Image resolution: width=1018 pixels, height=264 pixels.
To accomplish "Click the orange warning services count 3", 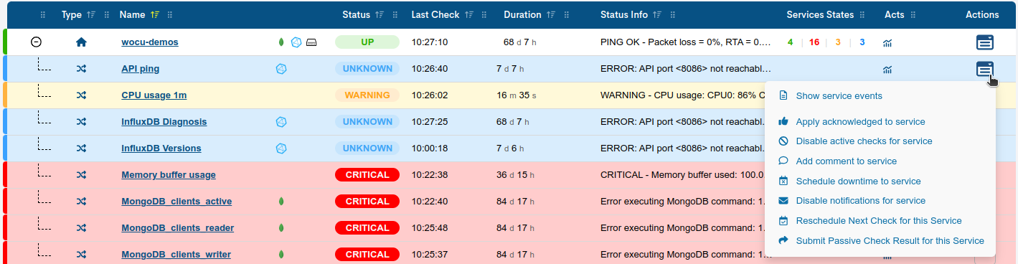I will pyautogui.click(x=838, y=42).
